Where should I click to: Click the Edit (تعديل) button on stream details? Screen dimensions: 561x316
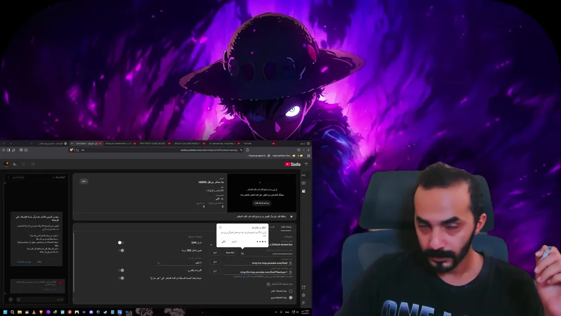click(x=84, y=181)
